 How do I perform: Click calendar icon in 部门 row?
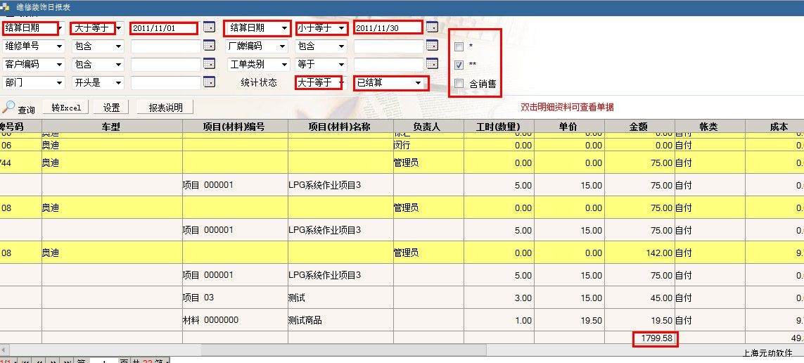click(x=209, y=82)
